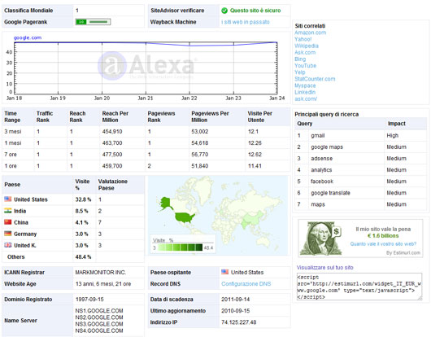Click the '32.8 %' United States visits value
Image resolution: width=431 pixels, height=337 pixels.
pos(83,199)
